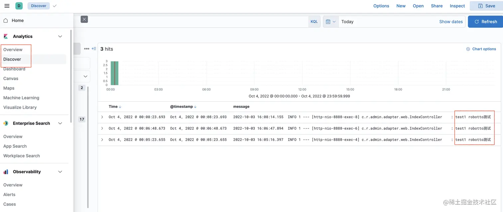503x212 pixels.
Task: Open Cases under Observability
Action: pyautogui.click(x=10, y=204)
